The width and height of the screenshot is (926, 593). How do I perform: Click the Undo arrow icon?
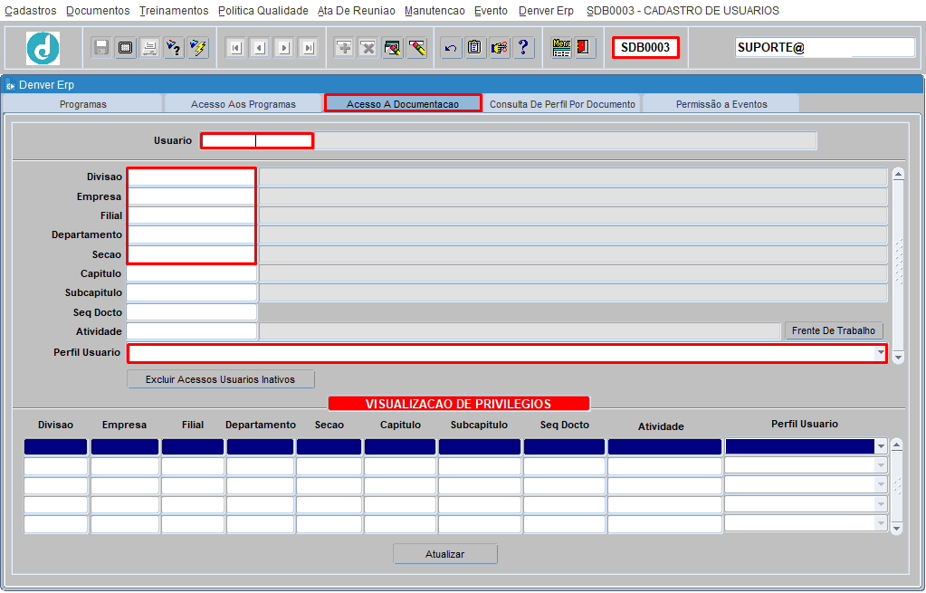[x=451, y=47]
